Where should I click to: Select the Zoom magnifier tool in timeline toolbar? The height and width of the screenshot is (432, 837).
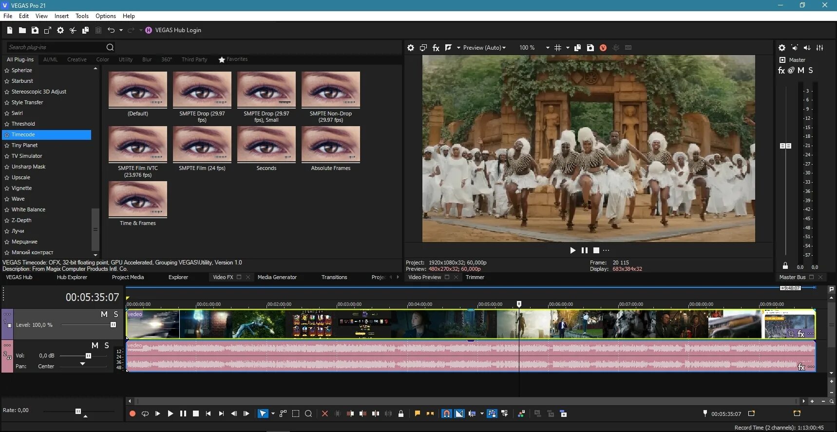[308, 413]
